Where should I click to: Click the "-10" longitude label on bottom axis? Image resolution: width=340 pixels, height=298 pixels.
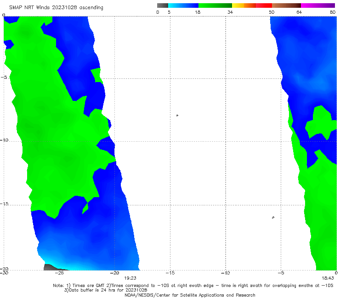coord(226,273)
